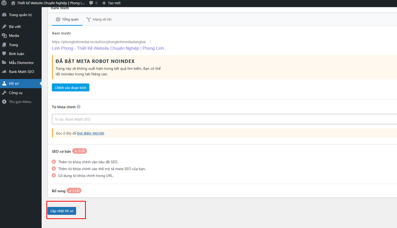Click the WordPress logo icon
Viewport: 397px width, 228px height.
[4, 3]
